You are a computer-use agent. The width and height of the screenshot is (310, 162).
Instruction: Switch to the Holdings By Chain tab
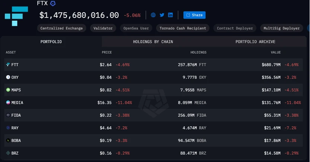click(x=153, y=42)
